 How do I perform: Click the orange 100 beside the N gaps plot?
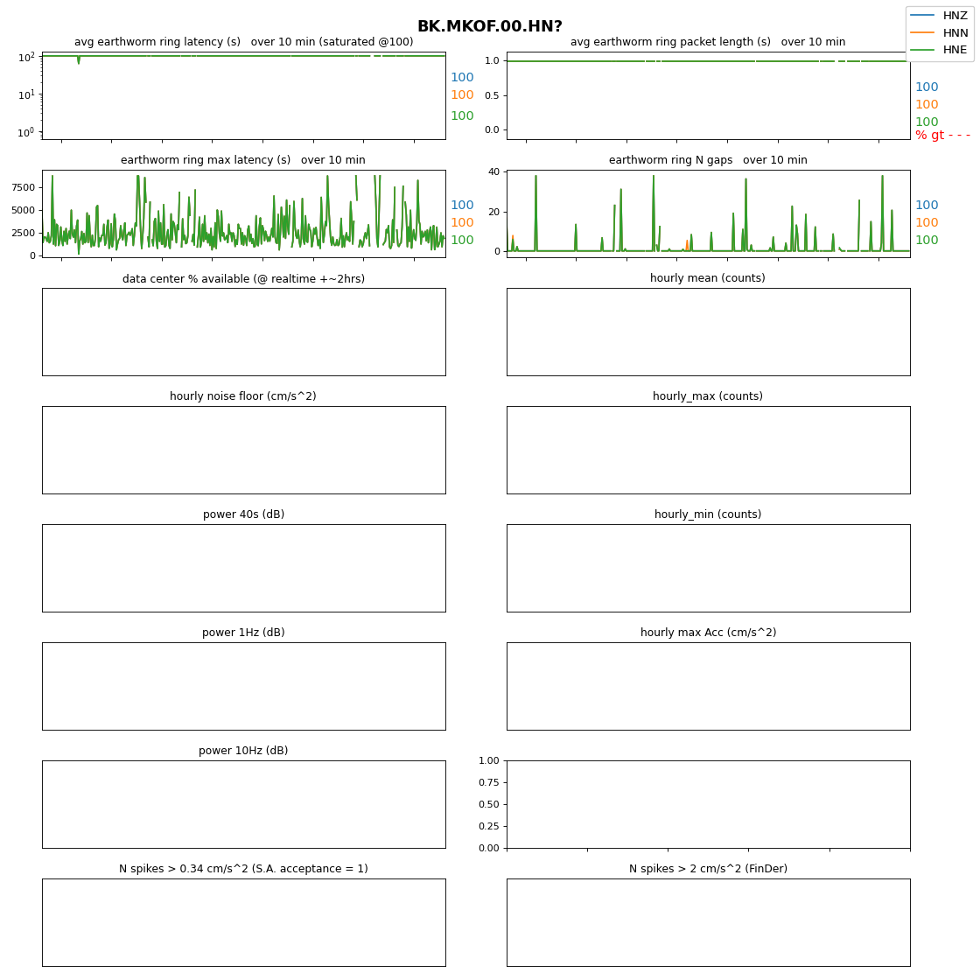pos(927,222)
